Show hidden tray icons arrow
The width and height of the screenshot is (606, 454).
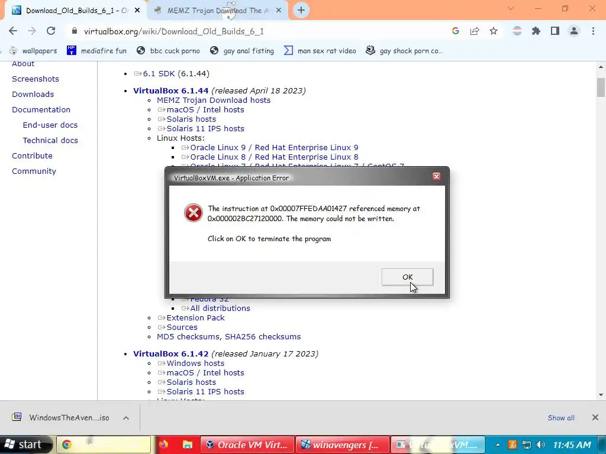click(x=497, y=445)
